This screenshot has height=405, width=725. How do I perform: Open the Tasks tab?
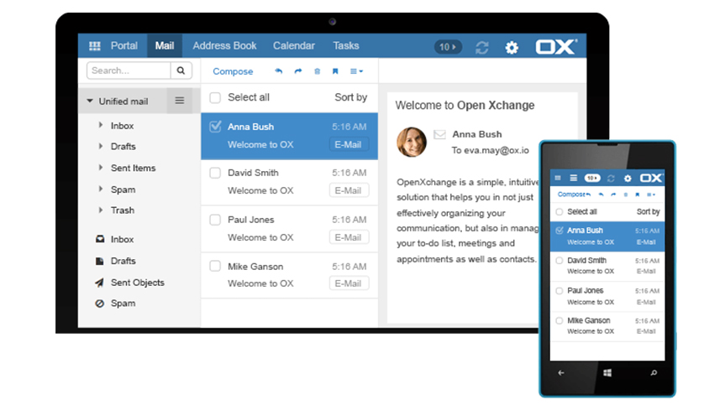click(x=346, y=45)
